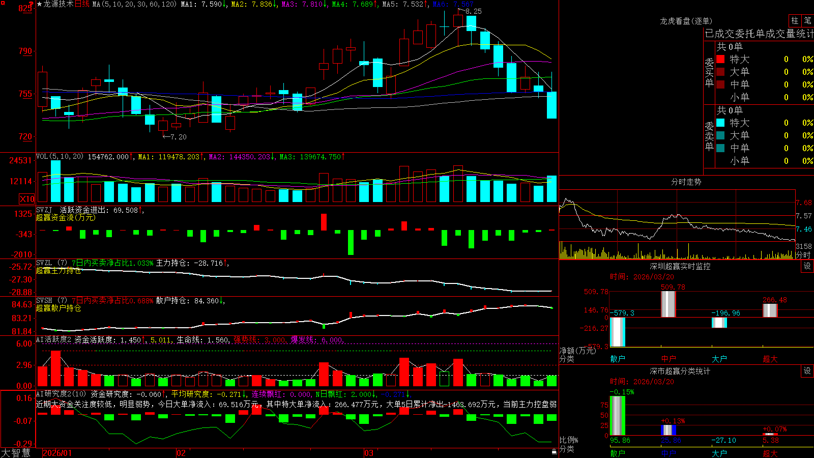Click the 深圳超赢实时监控 panel title
This screenshot has width=814, height=458.
pos(680,266)
